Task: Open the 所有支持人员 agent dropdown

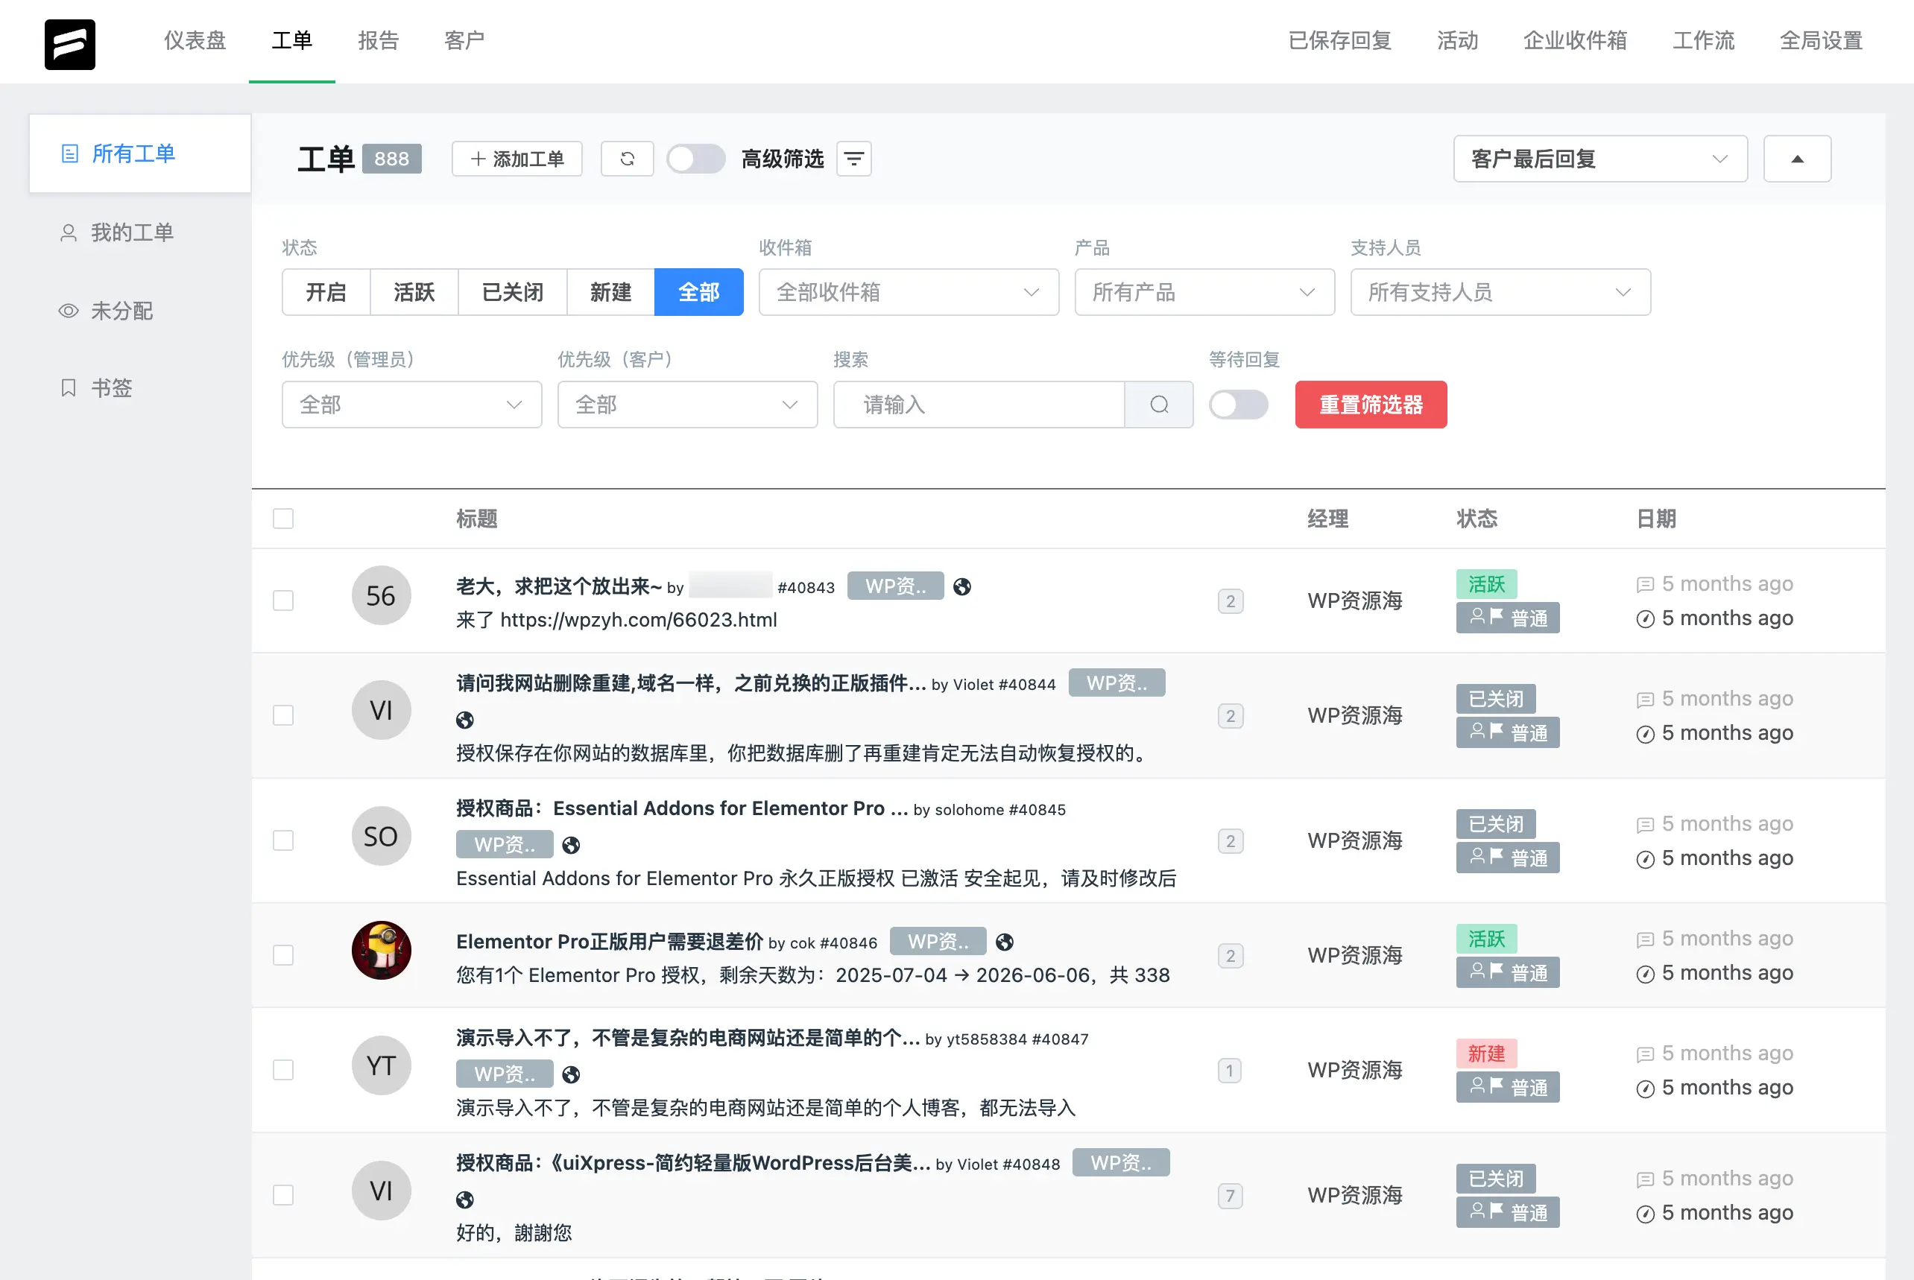Action: click(1501, 291)
